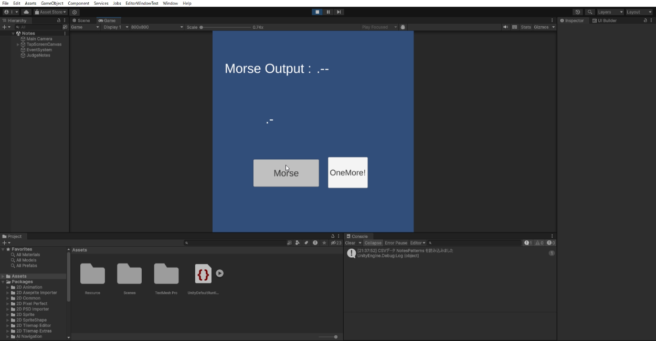Open the undo history button
This screenshot has width=656, height=341.
[578, 12]
